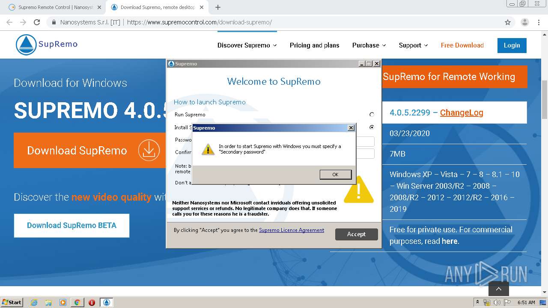The width and height of the screenshot is (548, 308).
Task: Select the Run Supremo radio button
Action: tap(372, 115)
